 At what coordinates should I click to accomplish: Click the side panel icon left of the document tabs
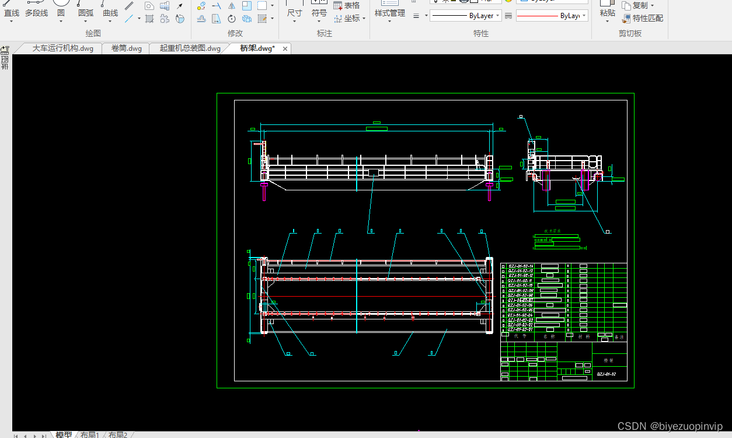5,50
